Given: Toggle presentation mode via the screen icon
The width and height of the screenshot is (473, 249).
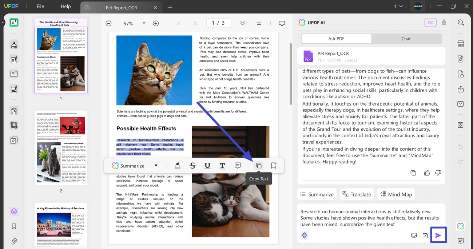Looking at the screenshot, I should 282,23.
